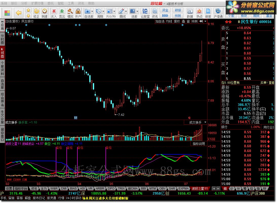Open the 新股 IPO icon

[208, 11]
